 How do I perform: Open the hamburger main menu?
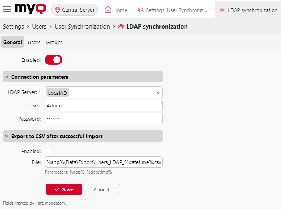(7, 10)
